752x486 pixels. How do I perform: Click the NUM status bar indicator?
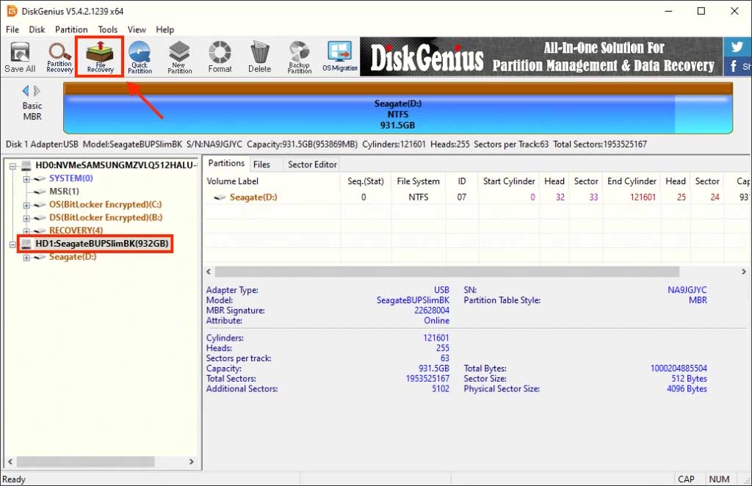[719, 479]
